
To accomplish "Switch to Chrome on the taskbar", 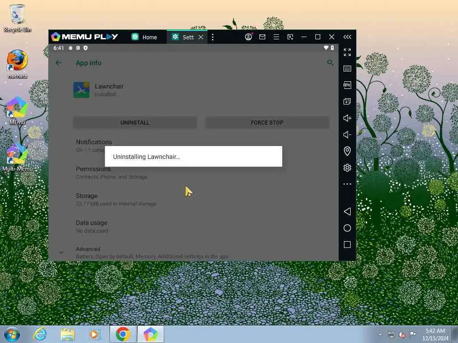I will (x=123, y=334).
